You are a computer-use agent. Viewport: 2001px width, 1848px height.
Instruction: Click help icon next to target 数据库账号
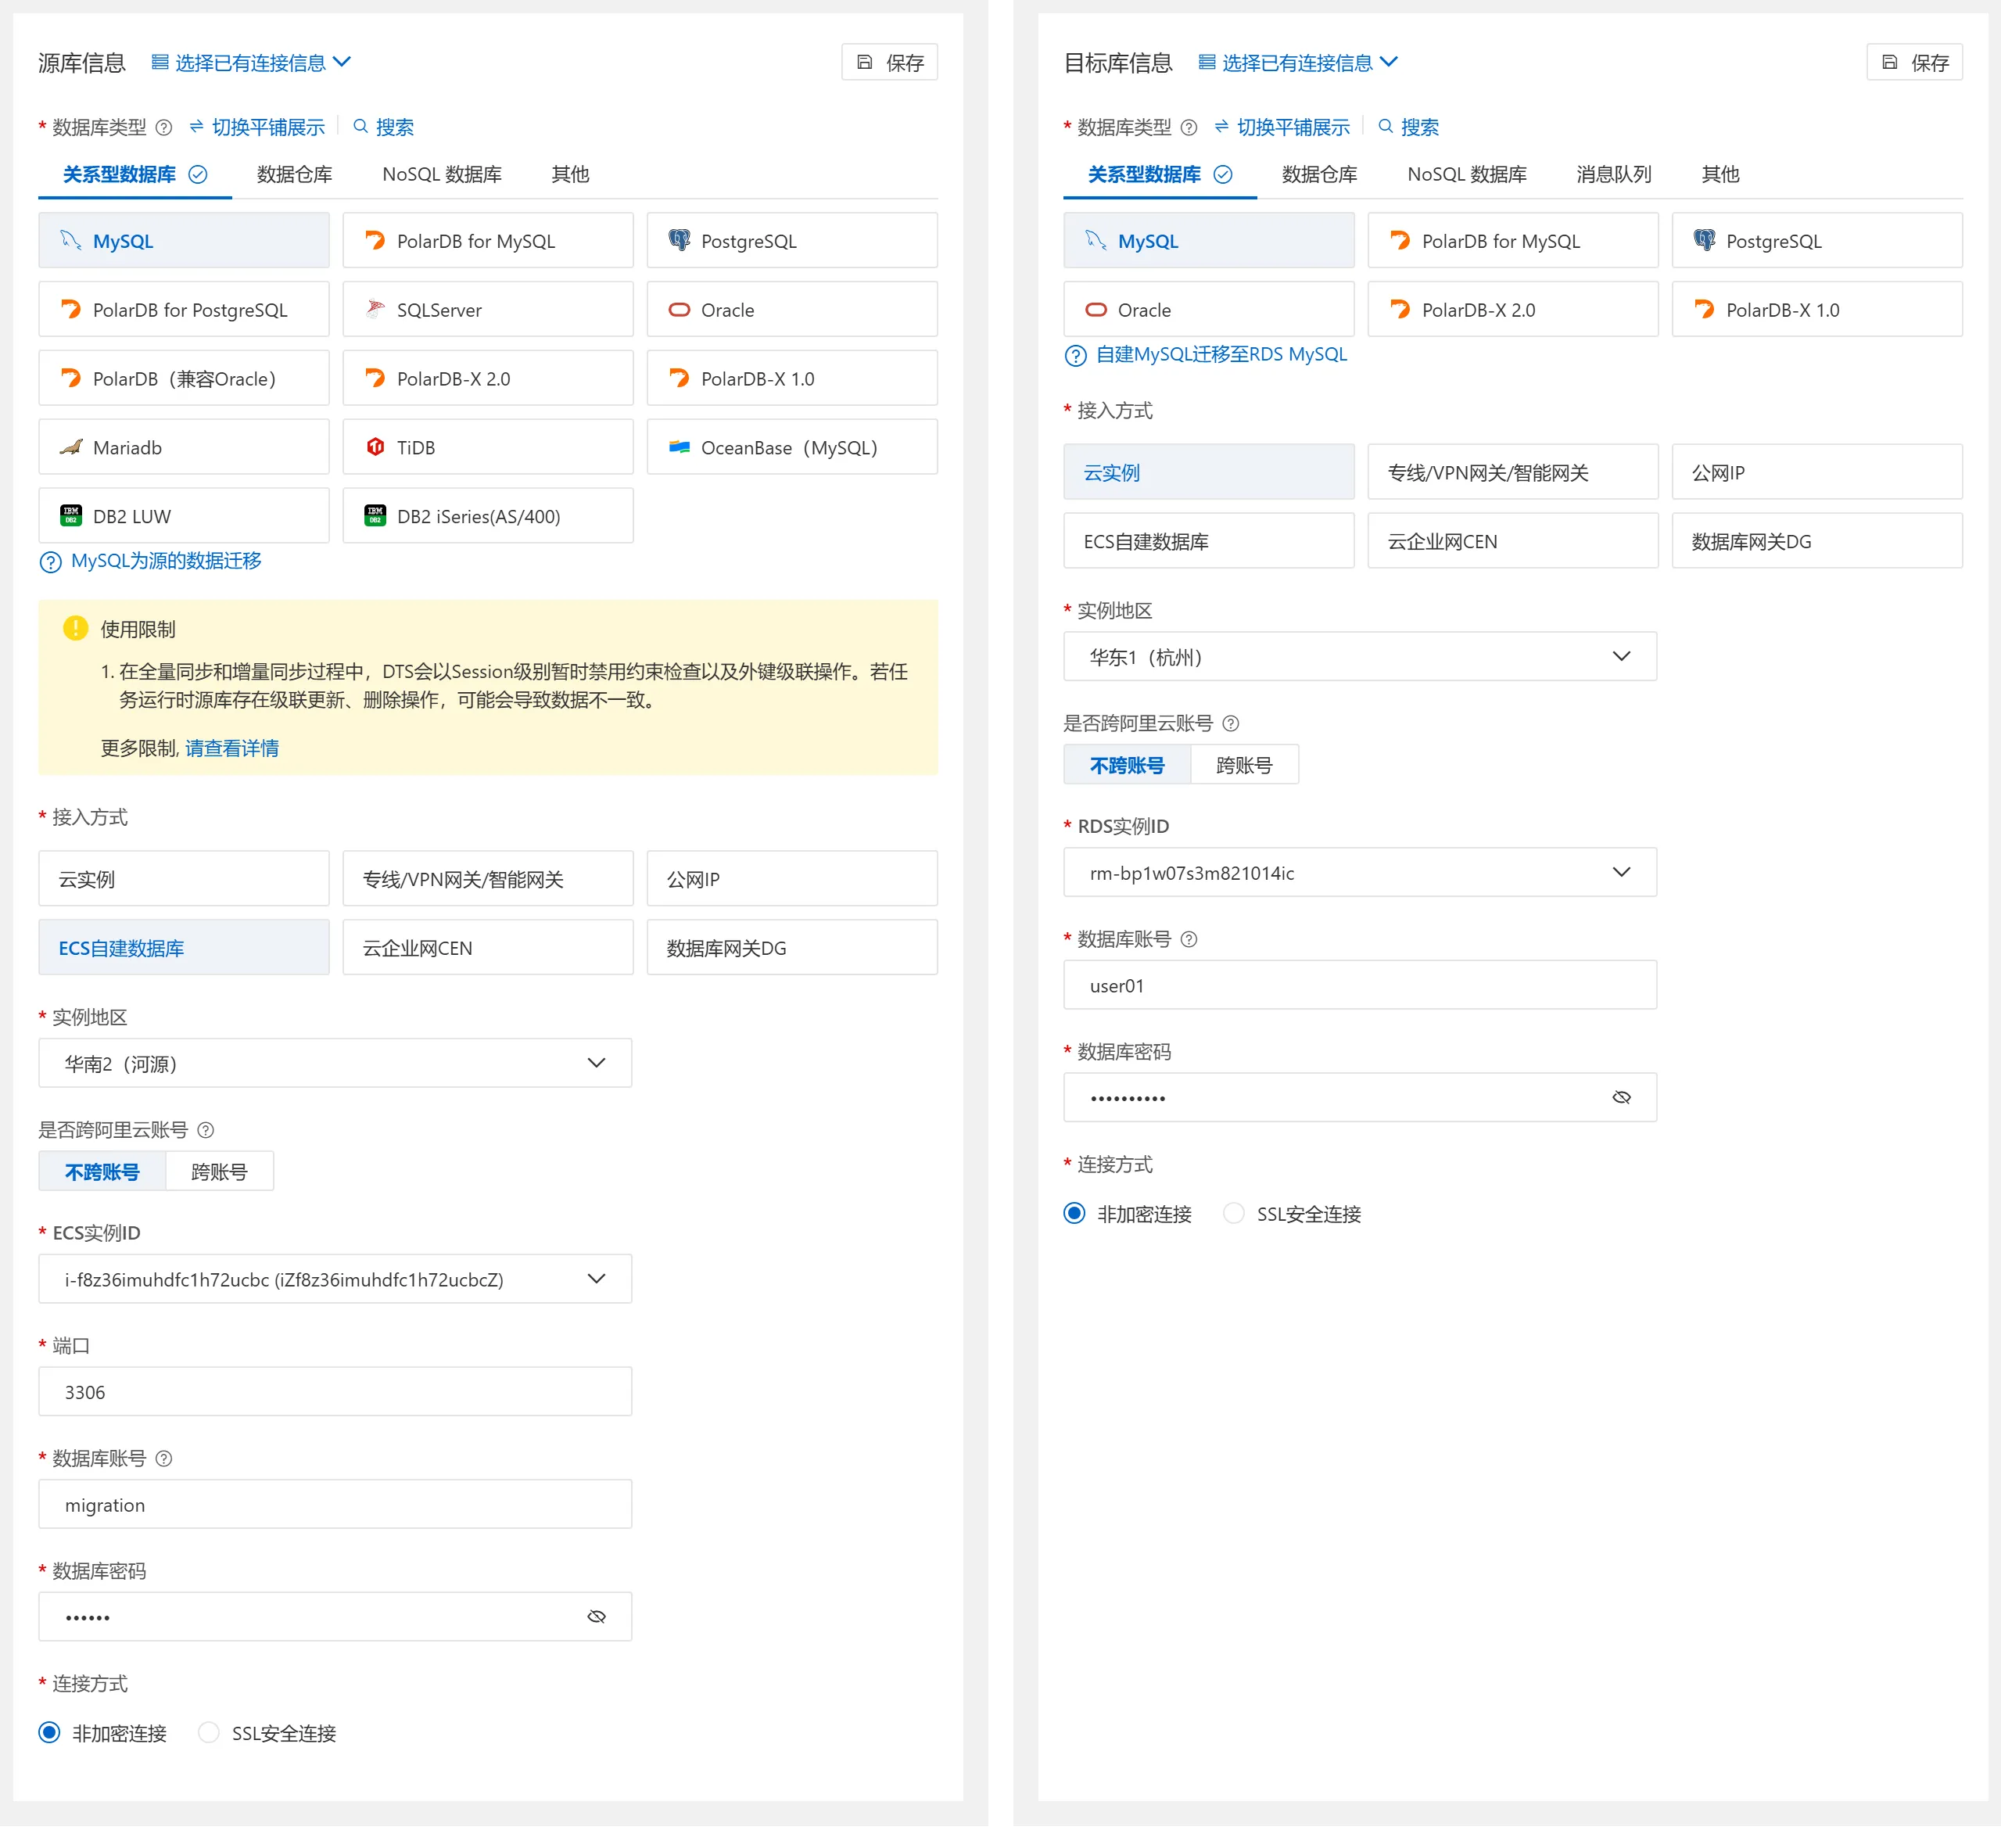[1189, 939]
